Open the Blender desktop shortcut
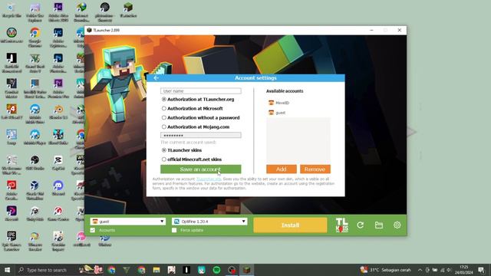Screen dimensions: 491x276 (58, 112)
